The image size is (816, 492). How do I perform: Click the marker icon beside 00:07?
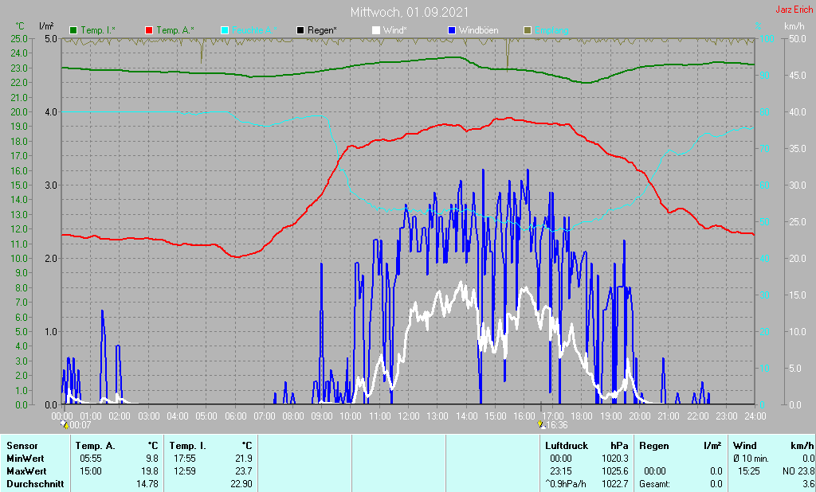tap(64, 424)
